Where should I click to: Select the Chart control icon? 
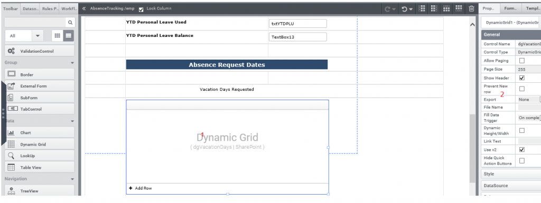pos(11,133)
